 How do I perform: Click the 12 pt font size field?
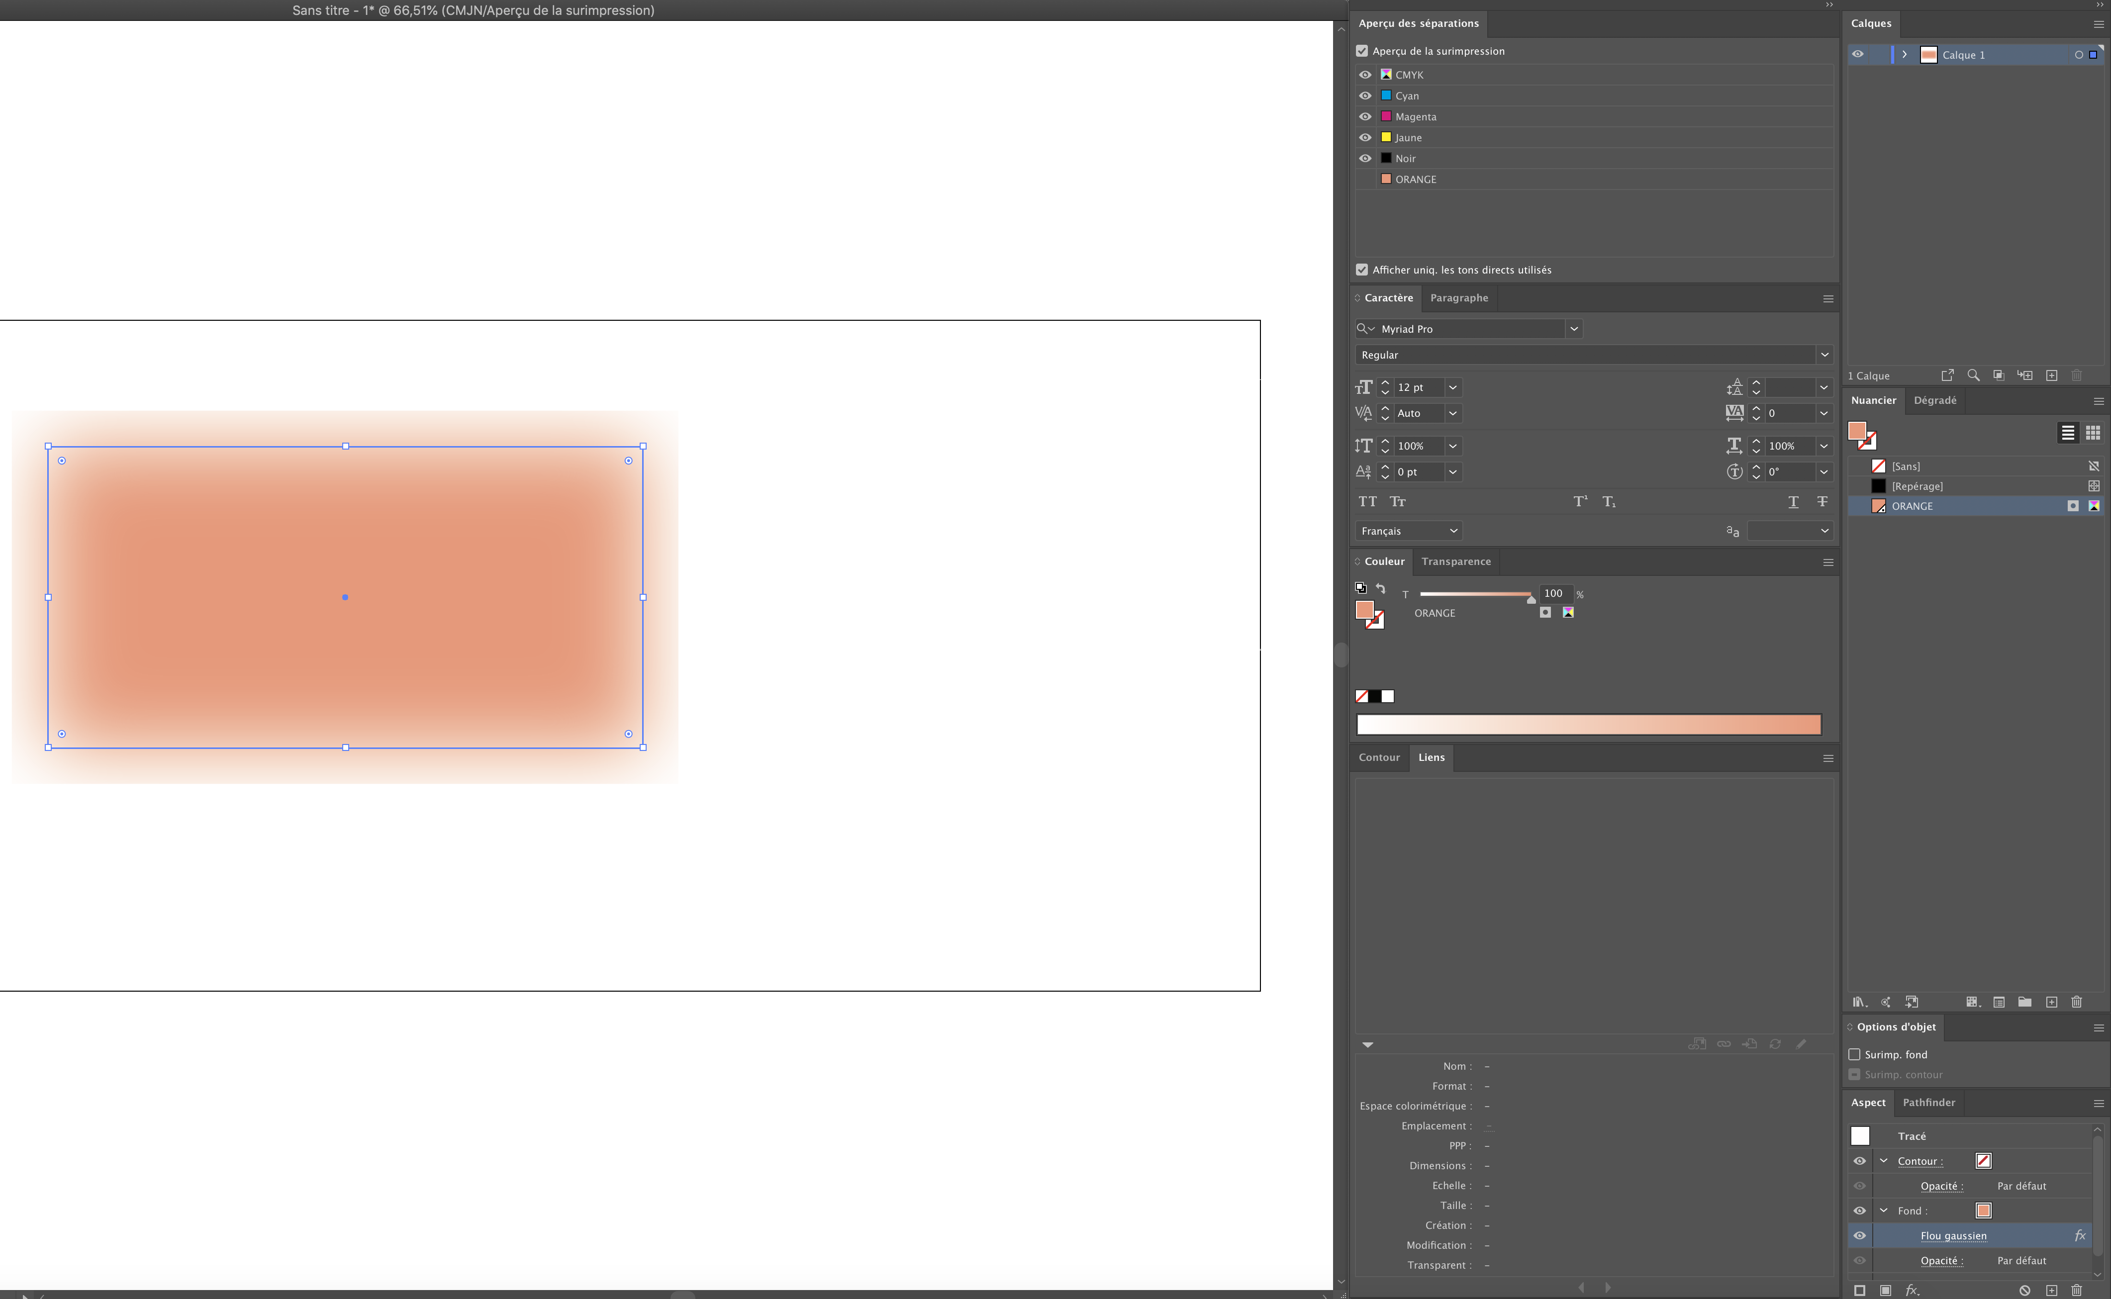[1419, 386]
